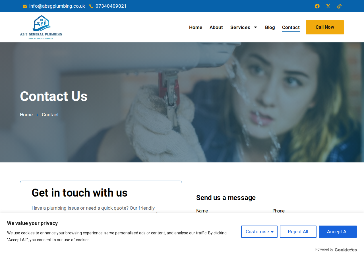Click the 'Get in touch with us' heading

80,193
